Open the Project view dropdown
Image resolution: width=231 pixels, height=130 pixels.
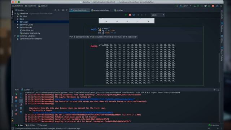[21, 10]
